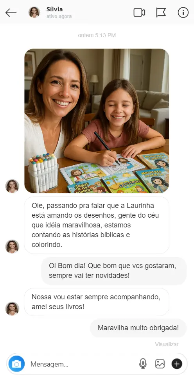The image size is (194, 381).
Task: Open Sílvia's profile picture in header
Action: coord(34,12)
